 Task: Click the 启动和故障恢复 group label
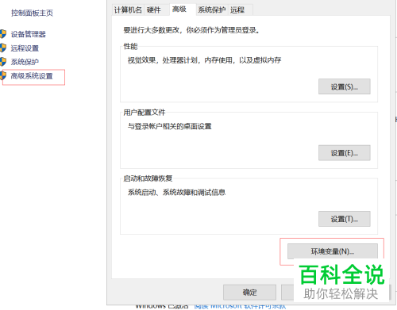(148, 178)
